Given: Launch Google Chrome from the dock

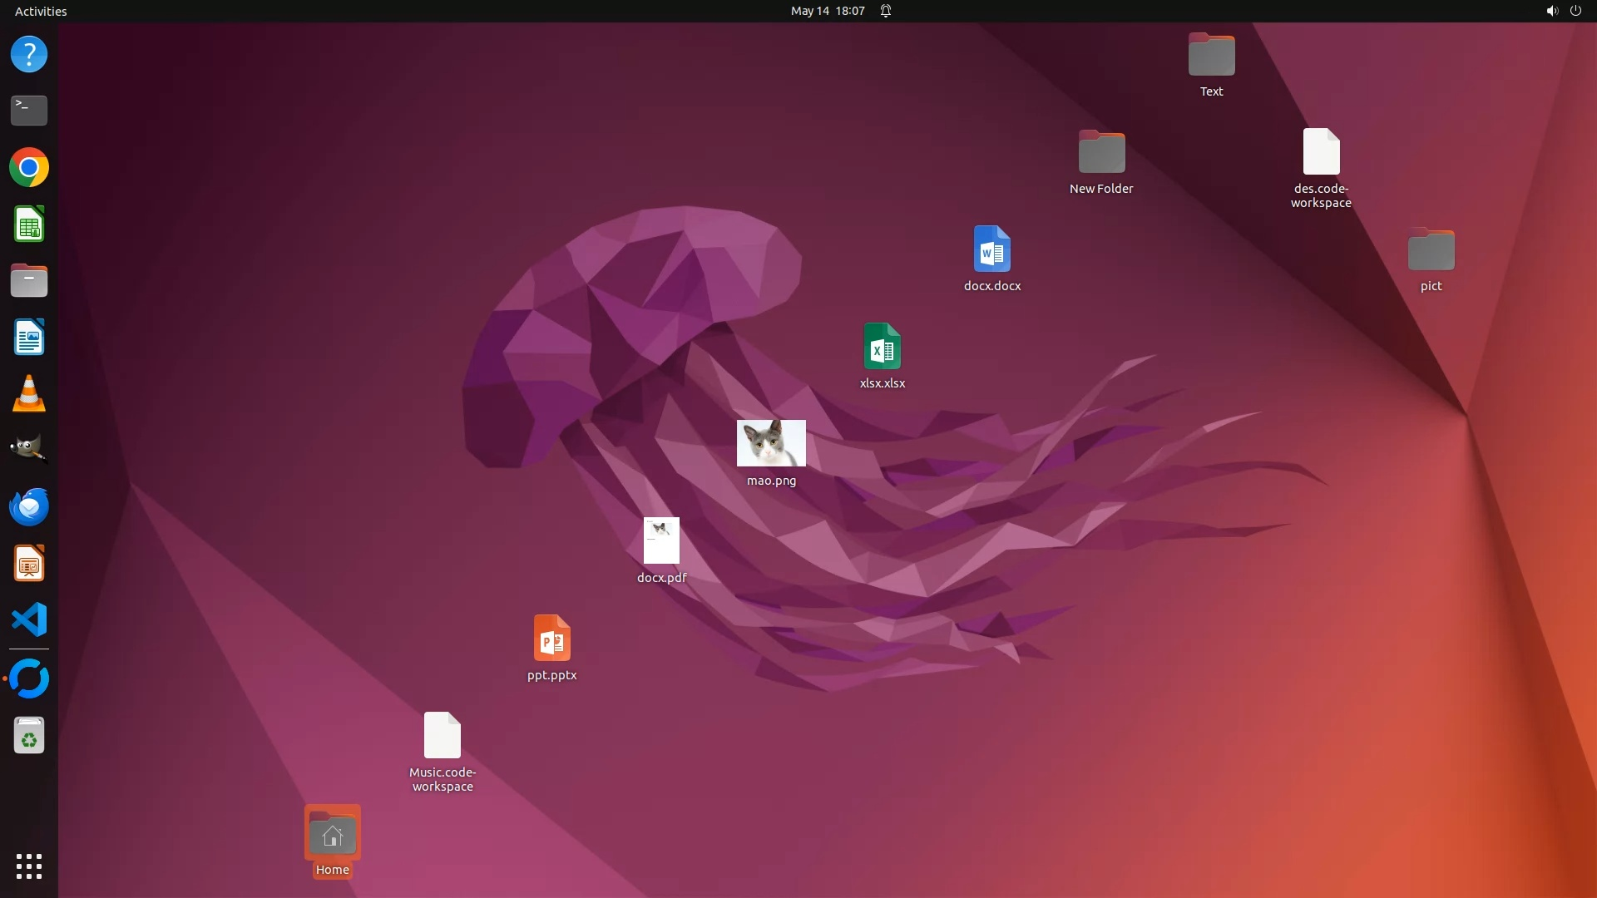Looking at the screenshot, I should [29, 167].
